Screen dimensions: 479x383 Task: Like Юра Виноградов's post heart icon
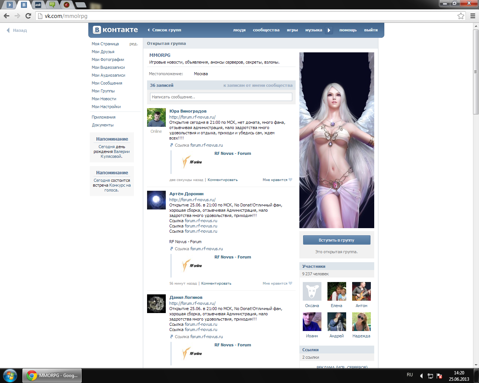point(290,180)
